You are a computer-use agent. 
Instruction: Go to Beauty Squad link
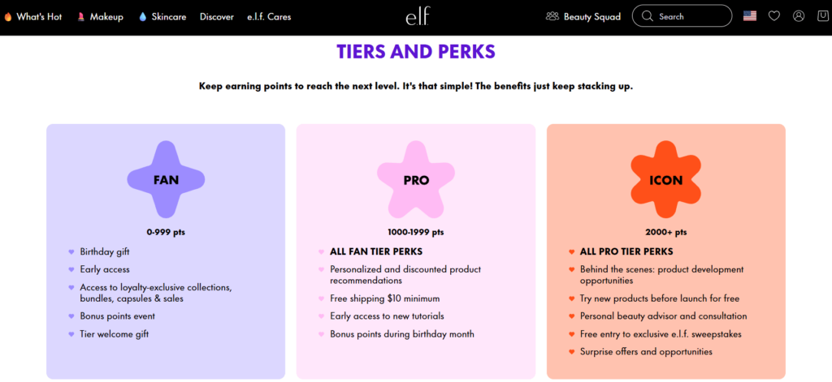click(592, 16)
